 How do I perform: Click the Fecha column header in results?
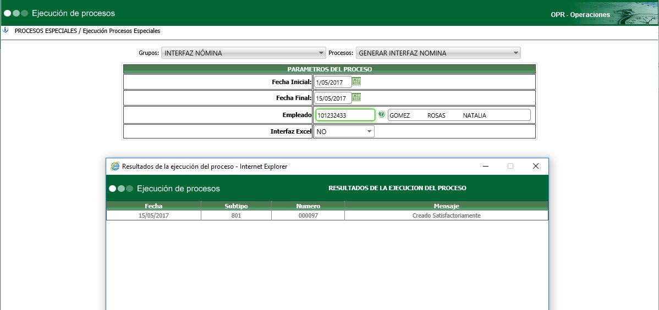[x=153, y=206]
